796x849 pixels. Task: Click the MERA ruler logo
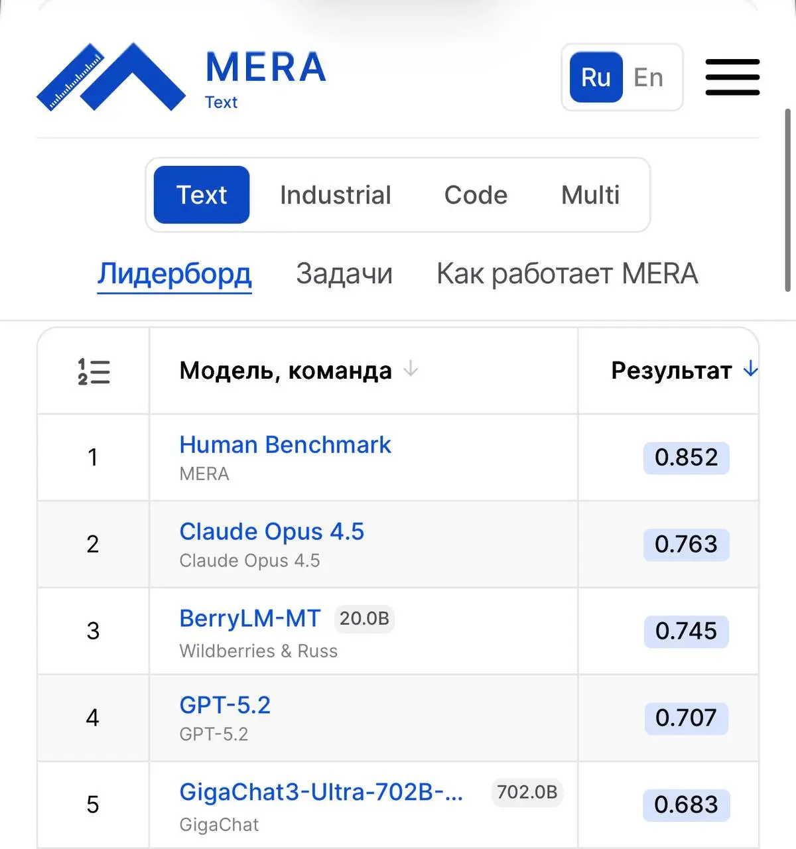[x=111, y=77]
